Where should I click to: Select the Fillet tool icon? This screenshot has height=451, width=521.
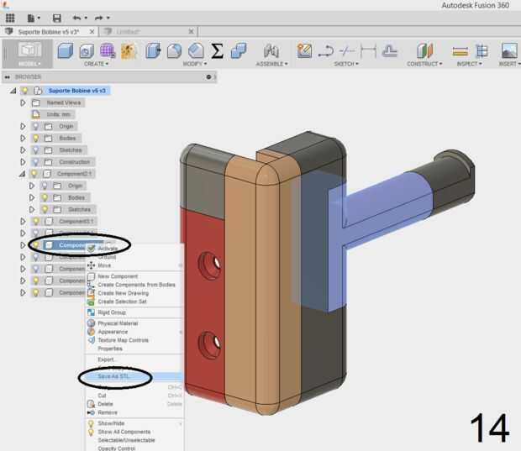(x=175, y=51)
